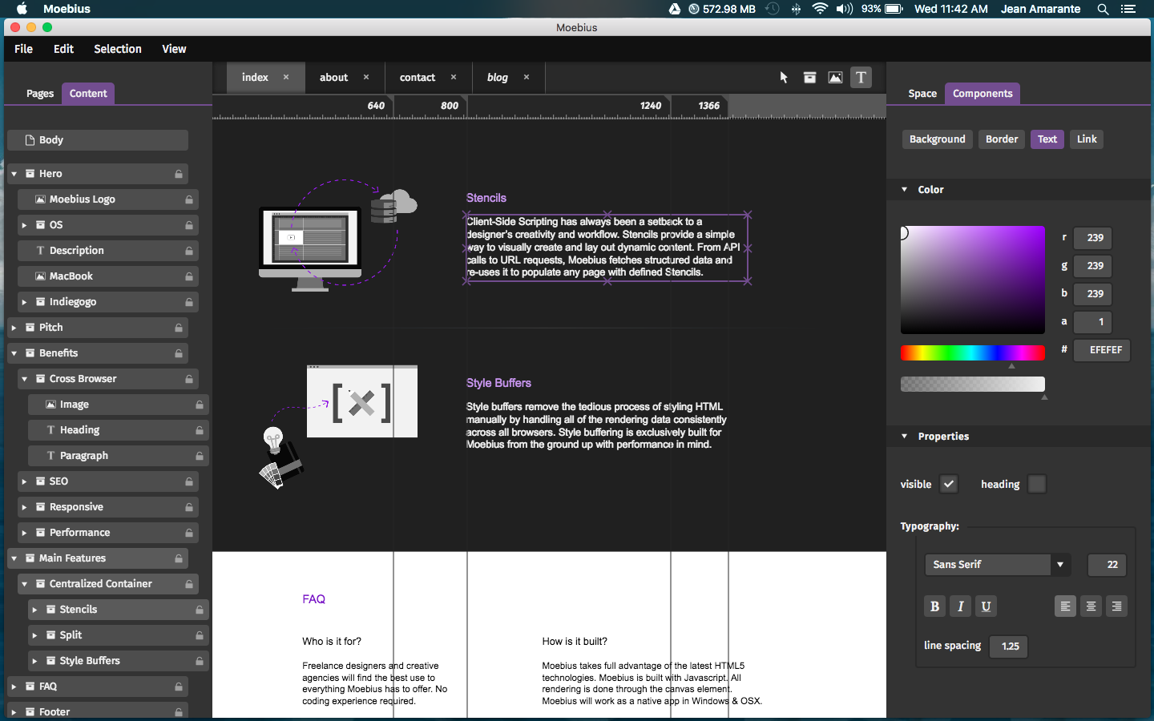Expand the Pitch tree group
The width and height of the screenshot is (1154, 721).
point(14,328)
